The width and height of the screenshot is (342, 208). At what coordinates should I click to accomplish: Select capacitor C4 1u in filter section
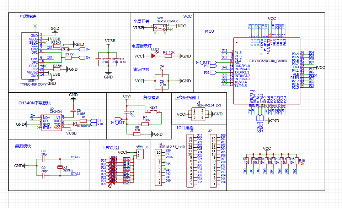click(x=162, y=75)
